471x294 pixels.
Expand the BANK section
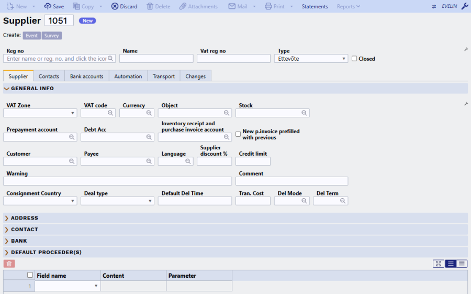click(x=7, y=241)
